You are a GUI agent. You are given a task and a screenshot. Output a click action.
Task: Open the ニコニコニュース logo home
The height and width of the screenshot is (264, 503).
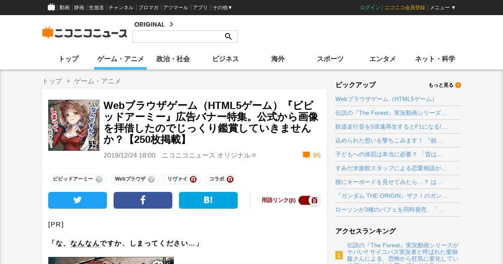tap(85, 33)
